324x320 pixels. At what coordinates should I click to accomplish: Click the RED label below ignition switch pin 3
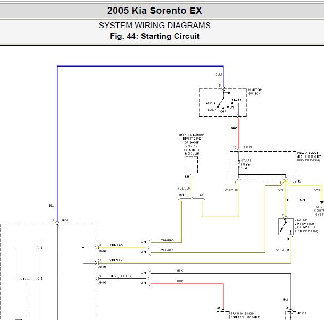tap(234, 128)
